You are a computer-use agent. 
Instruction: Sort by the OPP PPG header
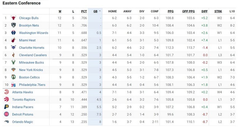point(188,11)
